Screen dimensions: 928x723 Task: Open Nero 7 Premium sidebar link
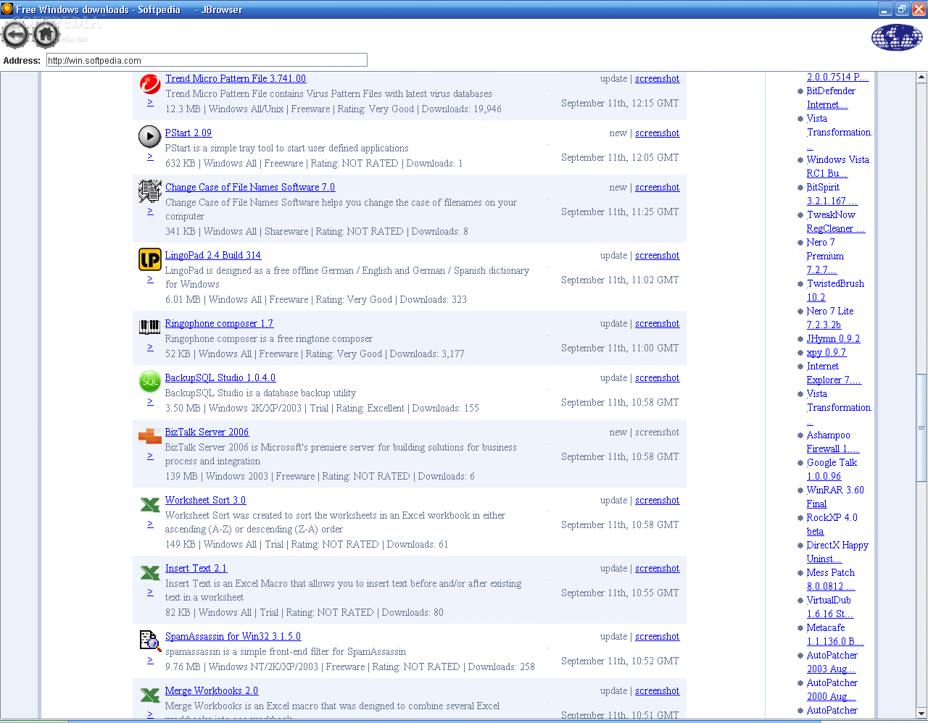pos(825,256)
